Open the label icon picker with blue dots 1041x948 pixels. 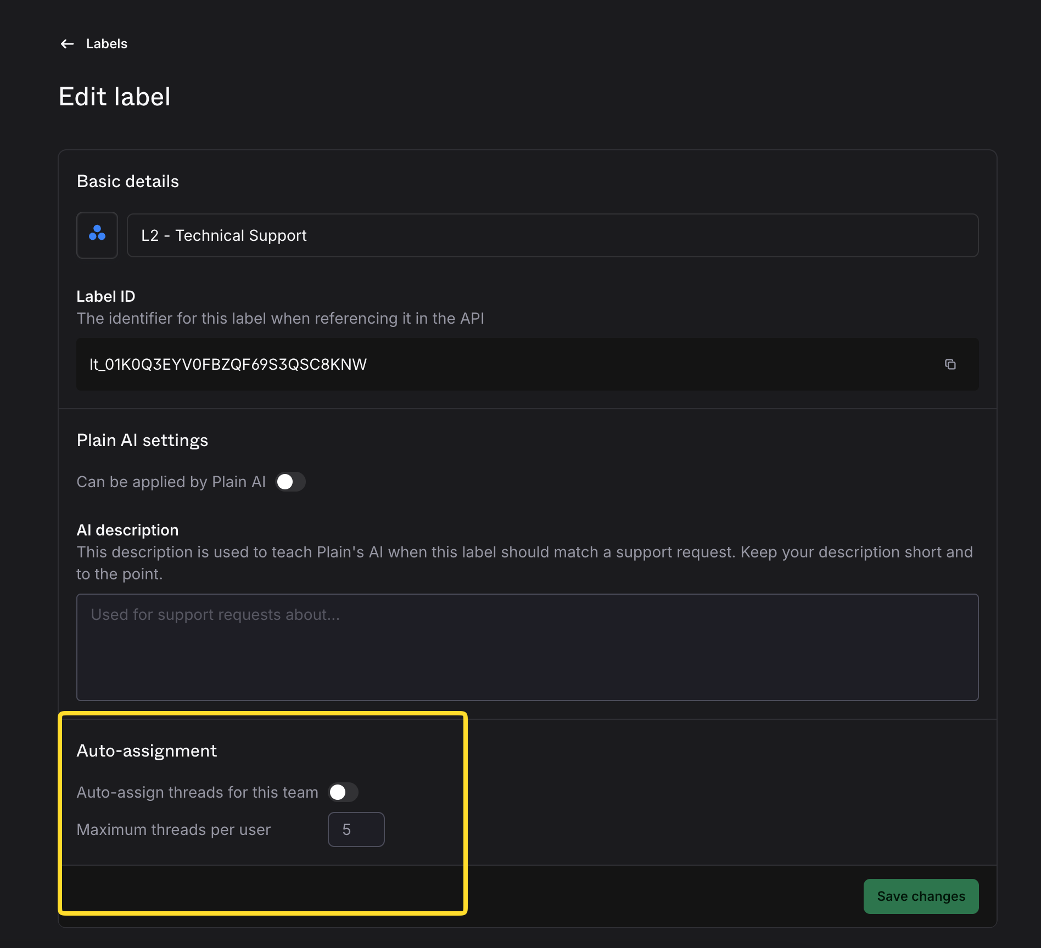point(97,235)
